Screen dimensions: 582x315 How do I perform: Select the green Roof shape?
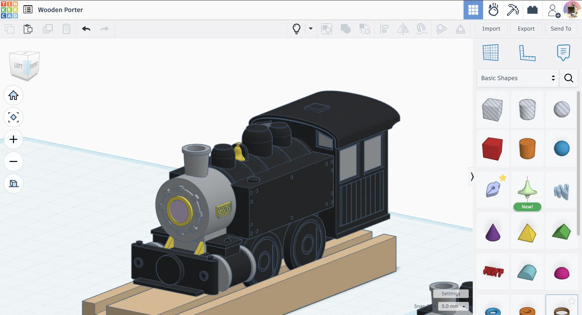[562, 232]
